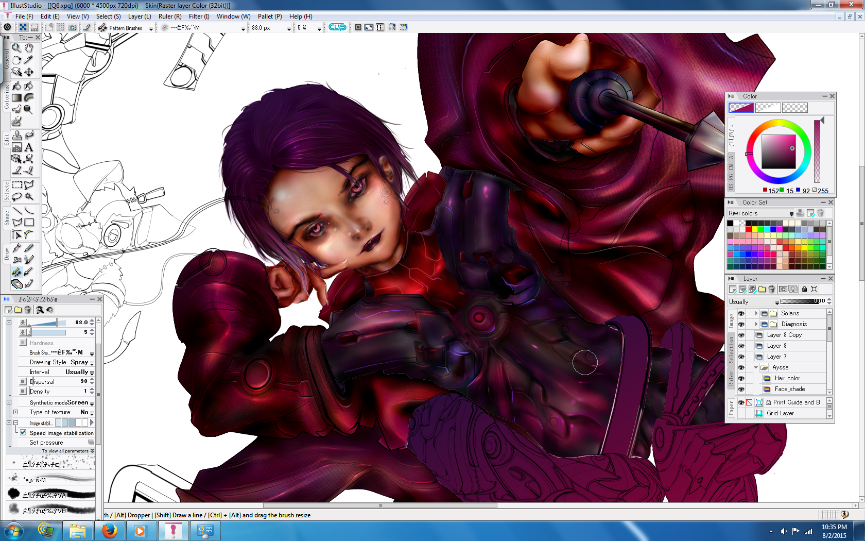Toggle visibility of Layer 8 Copy
865x541 pixels.
click(741, 335)
